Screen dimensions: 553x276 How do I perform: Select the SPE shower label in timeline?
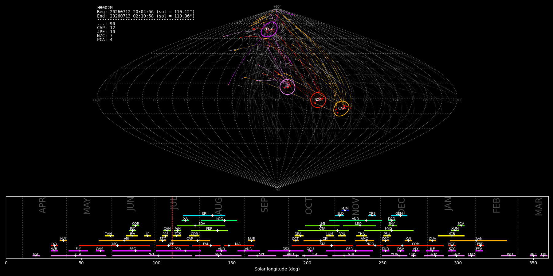(262, 254)
